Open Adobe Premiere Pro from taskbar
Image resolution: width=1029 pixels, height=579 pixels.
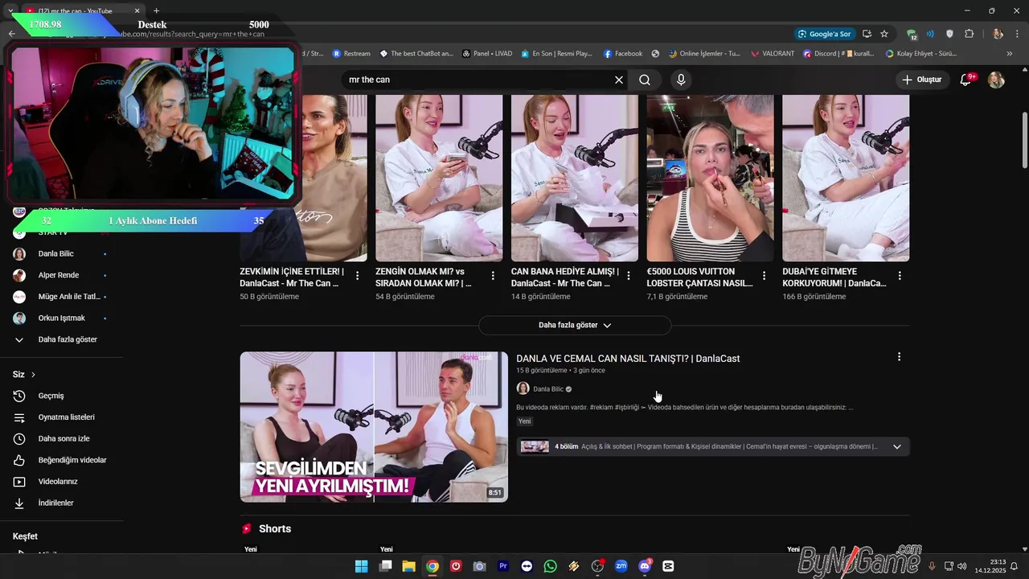[x=503, y=566]
